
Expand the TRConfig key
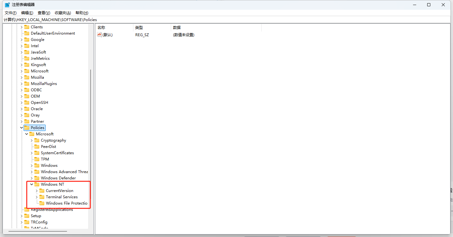click(x=21, y=222)
